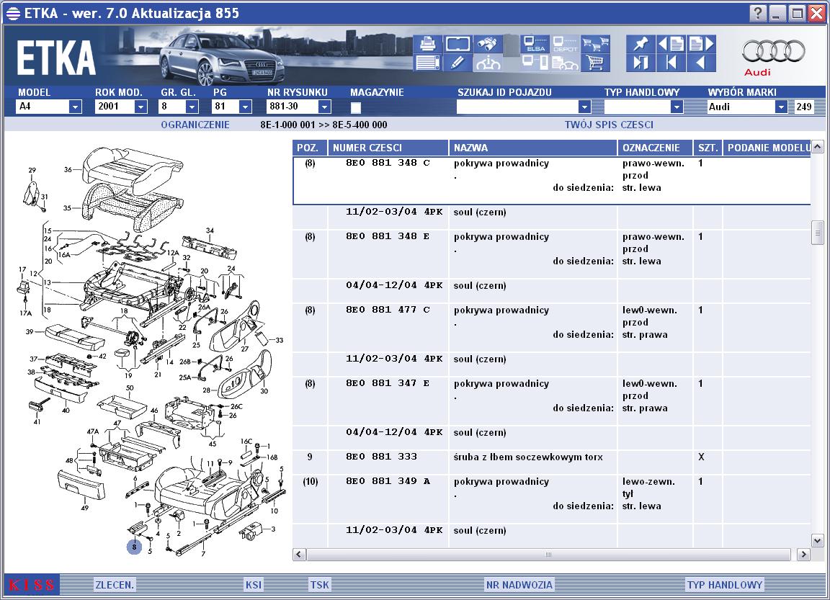Go to the previous page icon
The height and width of the screenshot is (600, 830).
(x=671, y=43)
